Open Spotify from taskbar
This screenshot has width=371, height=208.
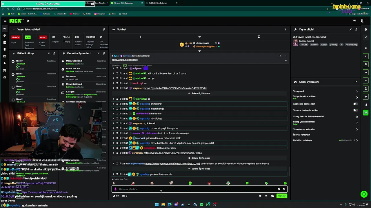click(x=202, y=205)
